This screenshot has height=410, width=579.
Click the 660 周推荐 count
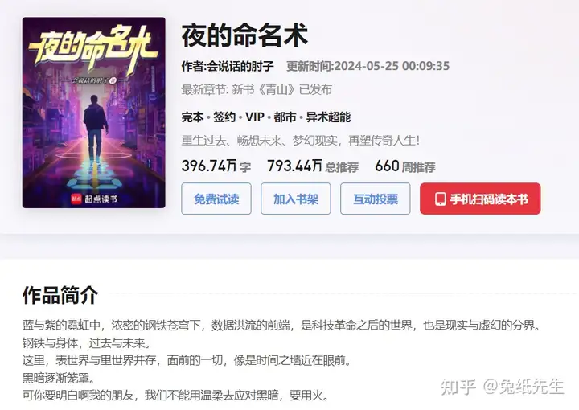pos(405,166)
